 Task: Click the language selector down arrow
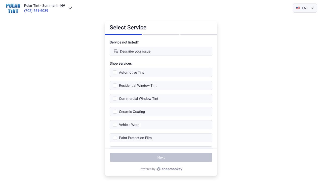pos(312,8)
